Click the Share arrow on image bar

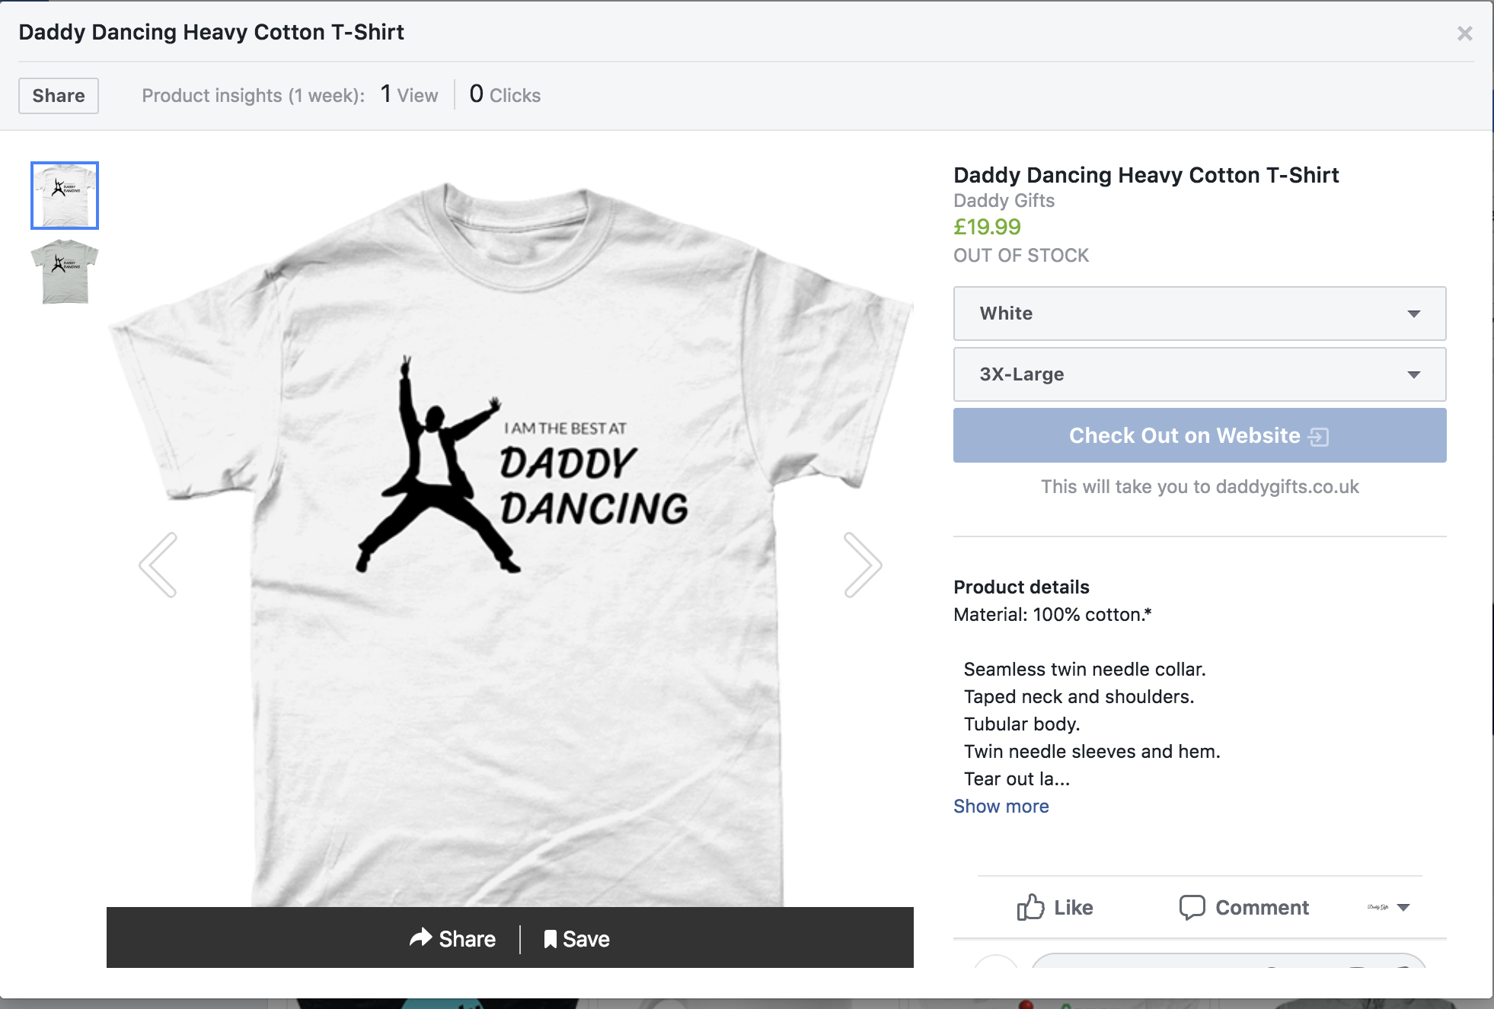(x=420, y=937)
